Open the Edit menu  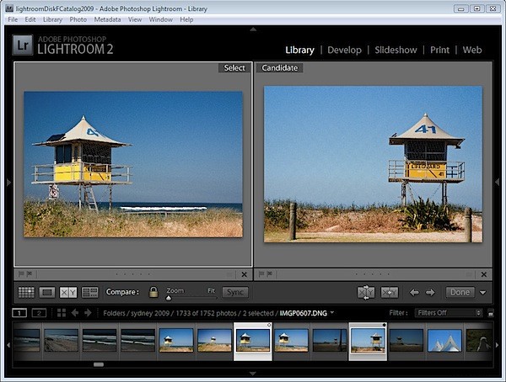pos(30,19)
